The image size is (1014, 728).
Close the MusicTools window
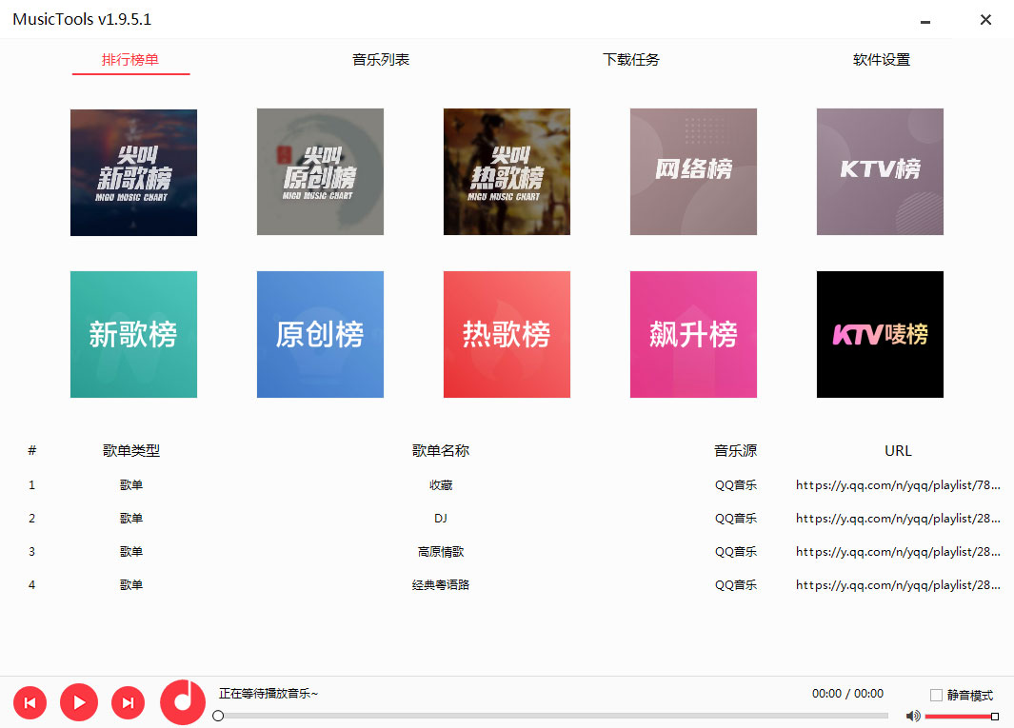[x=985, y=20]
